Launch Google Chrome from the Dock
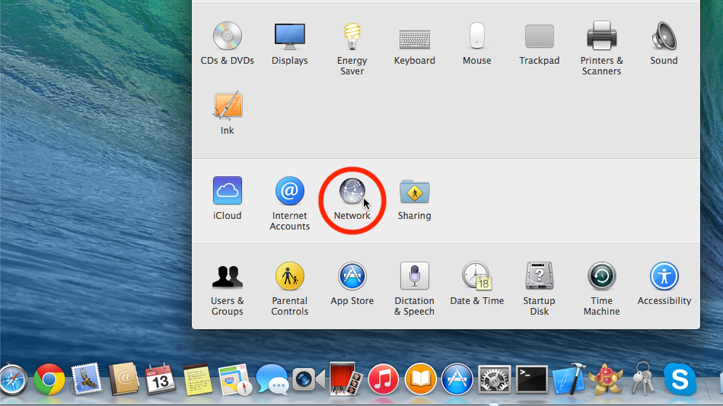The height and width of the screenshot is (406, 723). click(x=49, y=379)
